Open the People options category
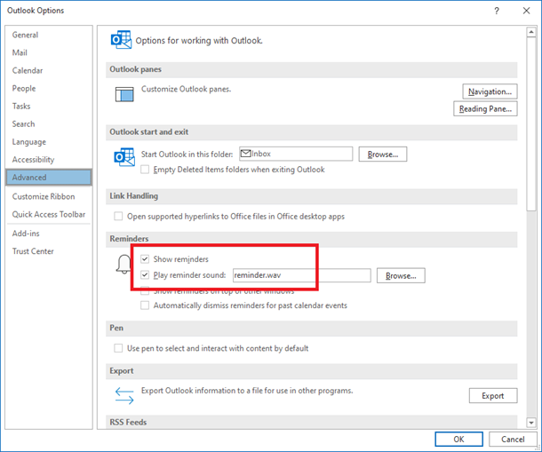This screenshot has height=452, width=542. tap(23, 89)
